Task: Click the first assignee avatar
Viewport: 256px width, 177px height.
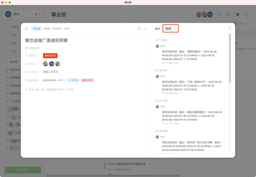Action: coord(45,64)
